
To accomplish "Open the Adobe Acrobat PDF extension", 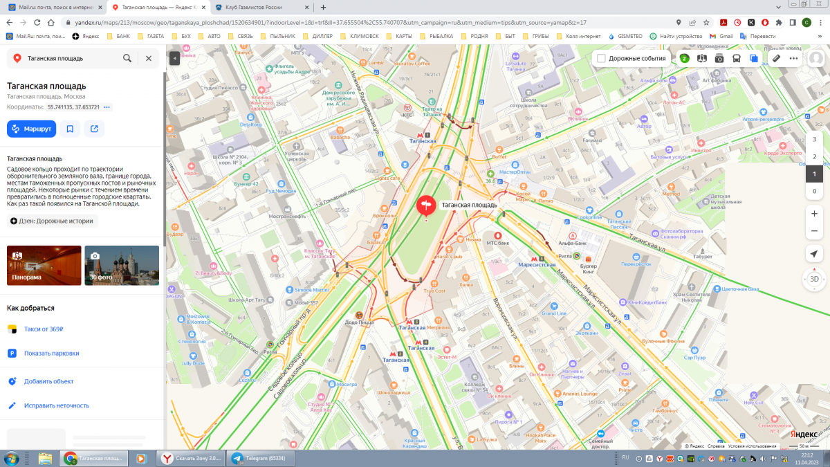I will click(723, 22).
